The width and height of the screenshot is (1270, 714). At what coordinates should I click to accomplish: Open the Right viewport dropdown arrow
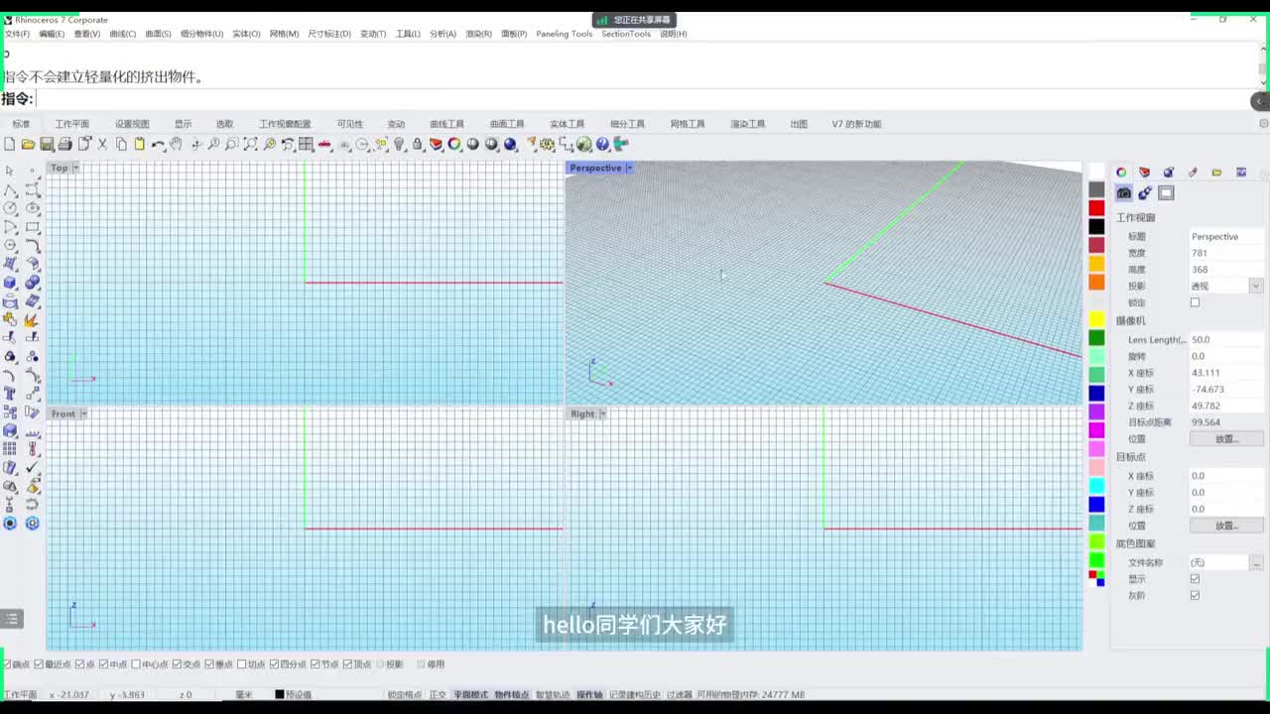click(x=602, y=414)
